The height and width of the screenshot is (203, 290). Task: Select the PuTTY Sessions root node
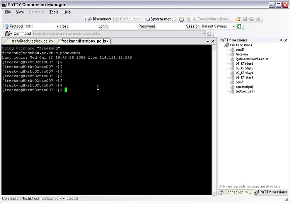click(241, 45)
